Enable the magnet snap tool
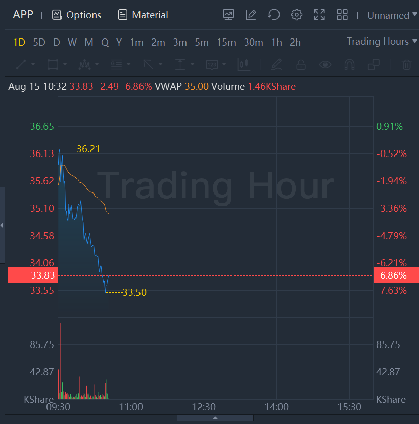Screen dimensions: 419x424 349,64
